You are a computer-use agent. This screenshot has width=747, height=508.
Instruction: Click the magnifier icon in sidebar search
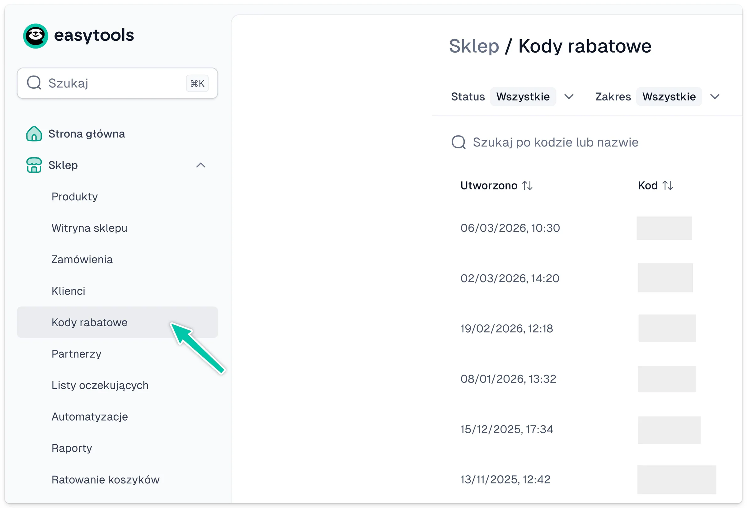(34, 82)
